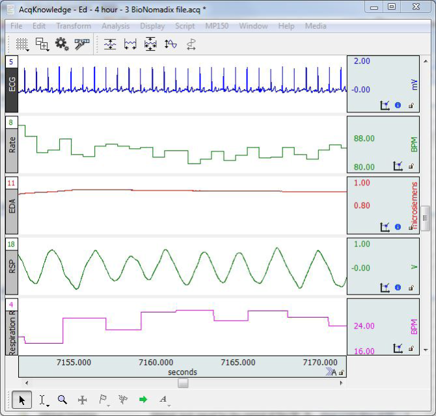Click Respiration Rate axis scaling icon
The width and height of the screenshot is (436, 416).
(398, 348)
